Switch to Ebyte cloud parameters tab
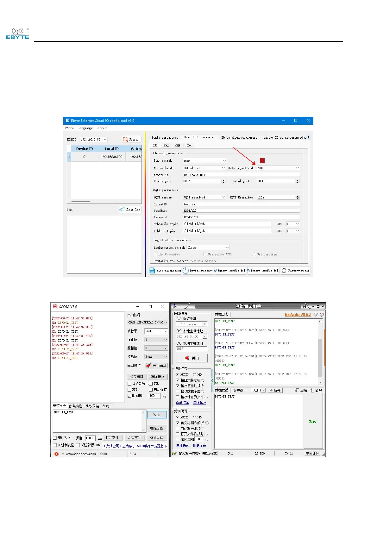Image resolution: width=377 pixels, height=533 pixels. click(x=239, y=138)
